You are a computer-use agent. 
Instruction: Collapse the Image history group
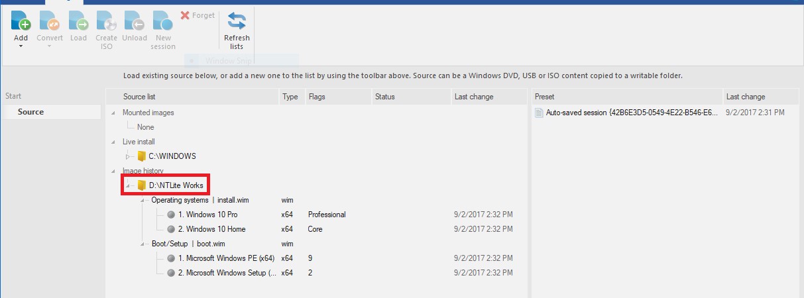(x=112, y=172)
